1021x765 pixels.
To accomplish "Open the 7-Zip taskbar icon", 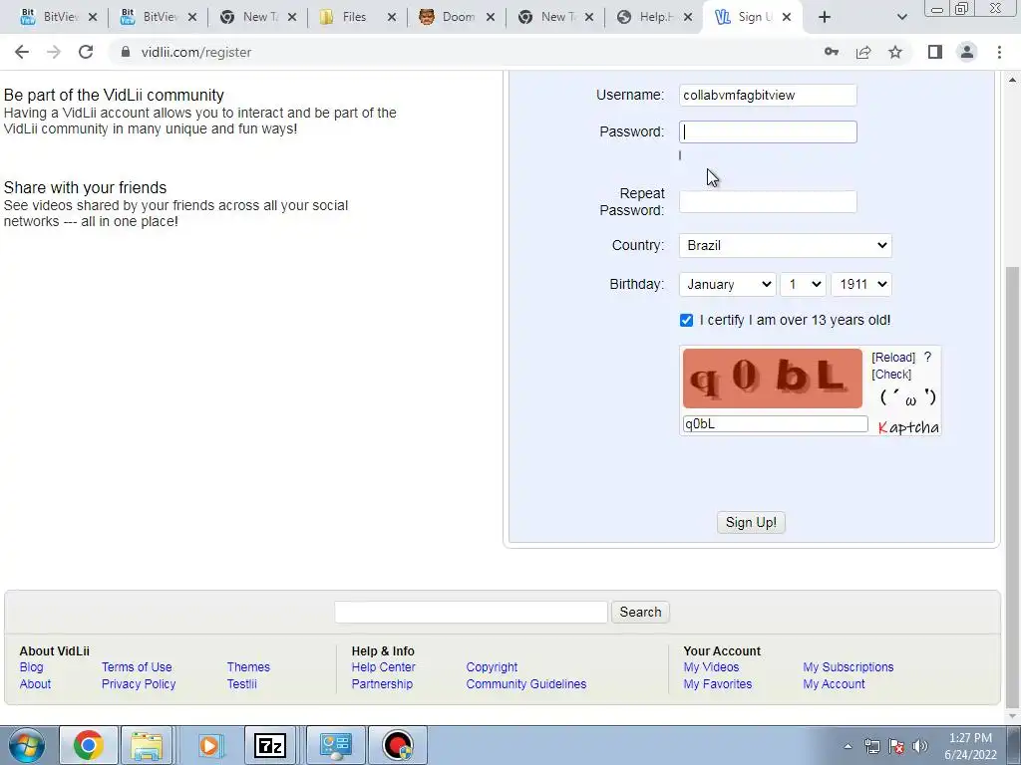I will [x=269, y=745].
